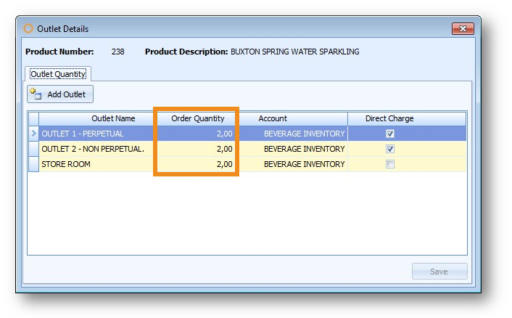Toggle Direct Charge for OUTLET 1 - PERPETUAL
The height and width of the screenshot is (318, 512).
tap(390, 134)
